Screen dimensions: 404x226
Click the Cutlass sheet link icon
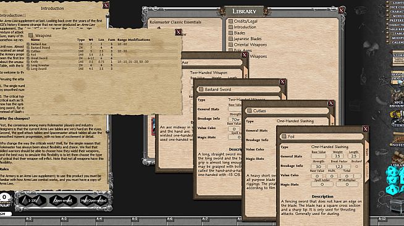pos(249,111)
